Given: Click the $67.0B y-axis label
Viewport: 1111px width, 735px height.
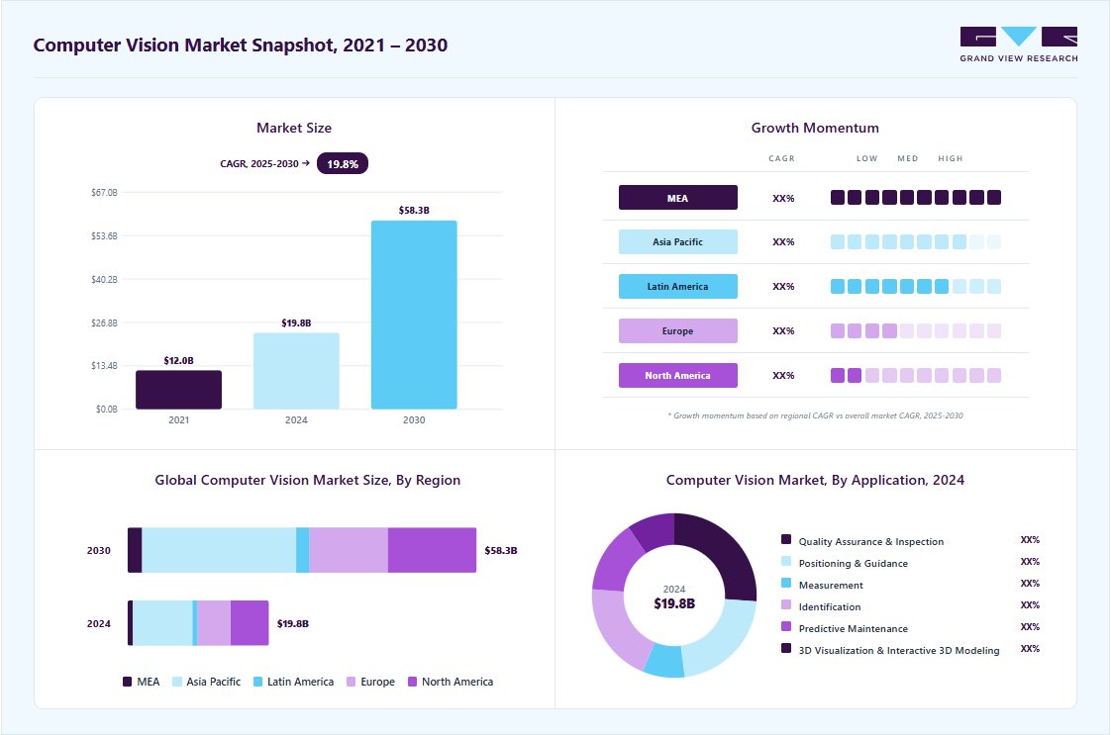Looking at the screenshot, I should tap(104, 193).
